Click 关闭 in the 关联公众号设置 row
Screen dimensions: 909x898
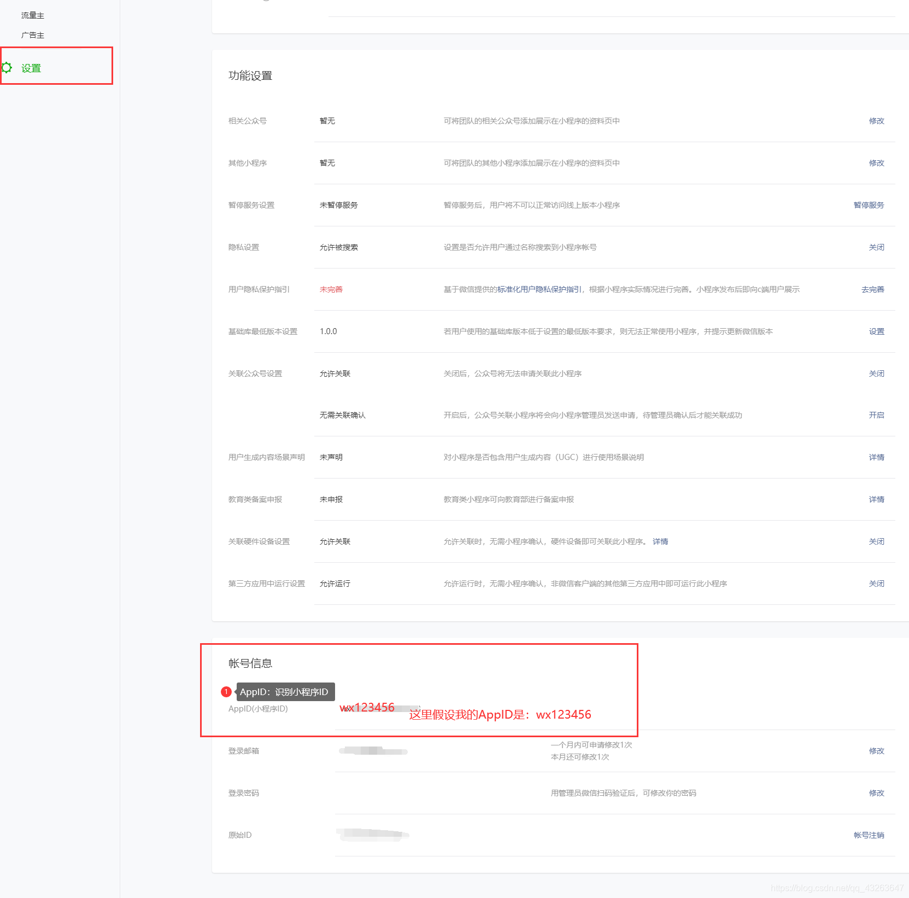pos(876,374)
